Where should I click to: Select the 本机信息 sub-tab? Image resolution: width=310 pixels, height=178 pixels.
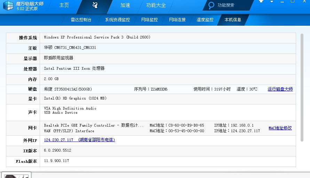click(233, 20)
